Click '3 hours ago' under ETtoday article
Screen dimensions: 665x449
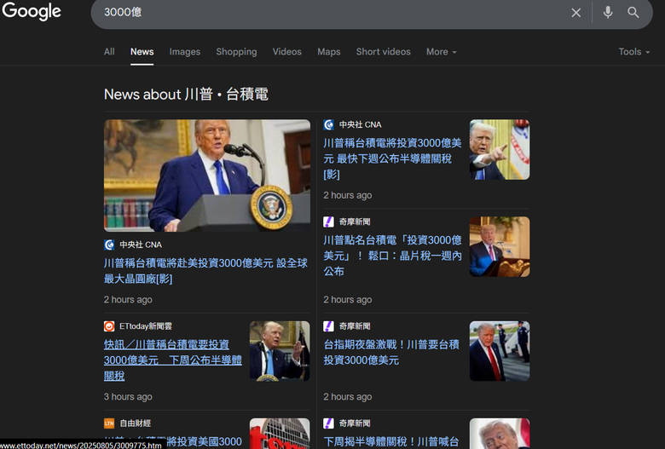click(x=128, y=397)
